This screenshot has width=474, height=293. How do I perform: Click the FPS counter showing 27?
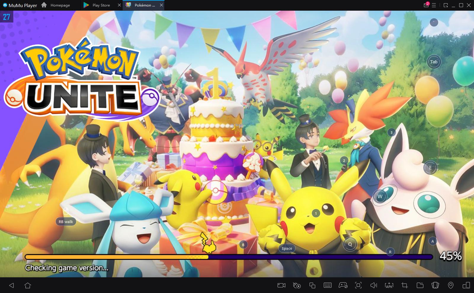tap(7, 17)
